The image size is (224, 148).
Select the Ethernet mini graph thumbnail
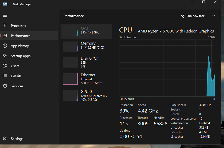(x=71, y=79)
